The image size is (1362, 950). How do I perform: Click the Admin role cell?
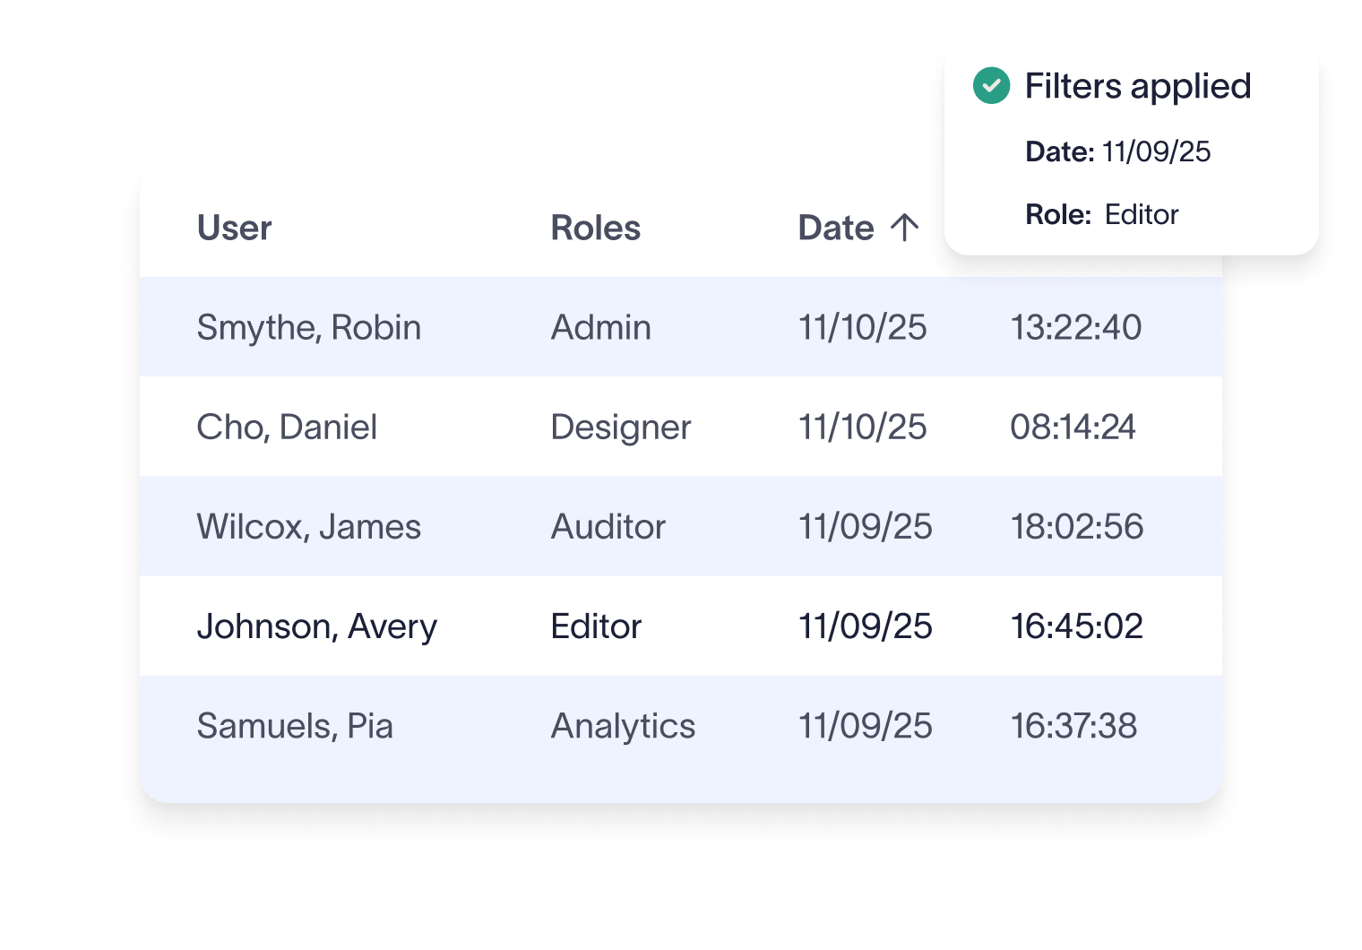click(600, 327)
